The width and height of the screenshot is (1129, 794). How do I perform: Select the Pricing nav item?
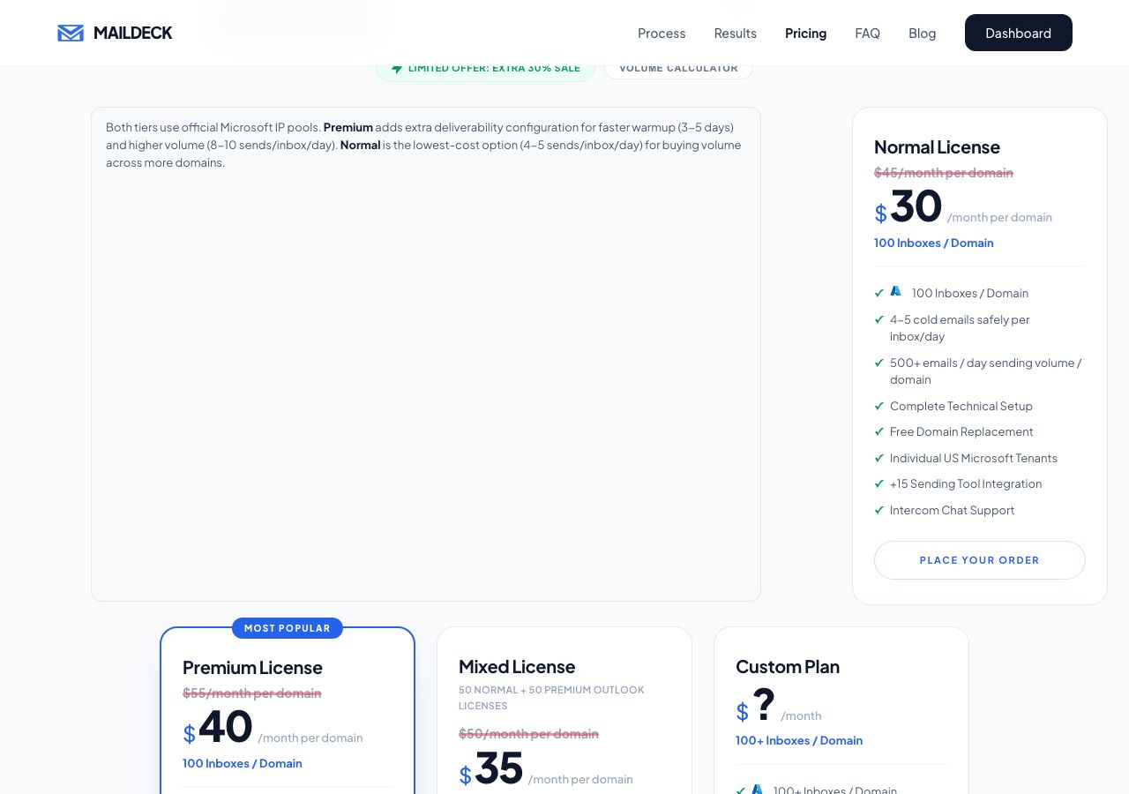(806, 33)
